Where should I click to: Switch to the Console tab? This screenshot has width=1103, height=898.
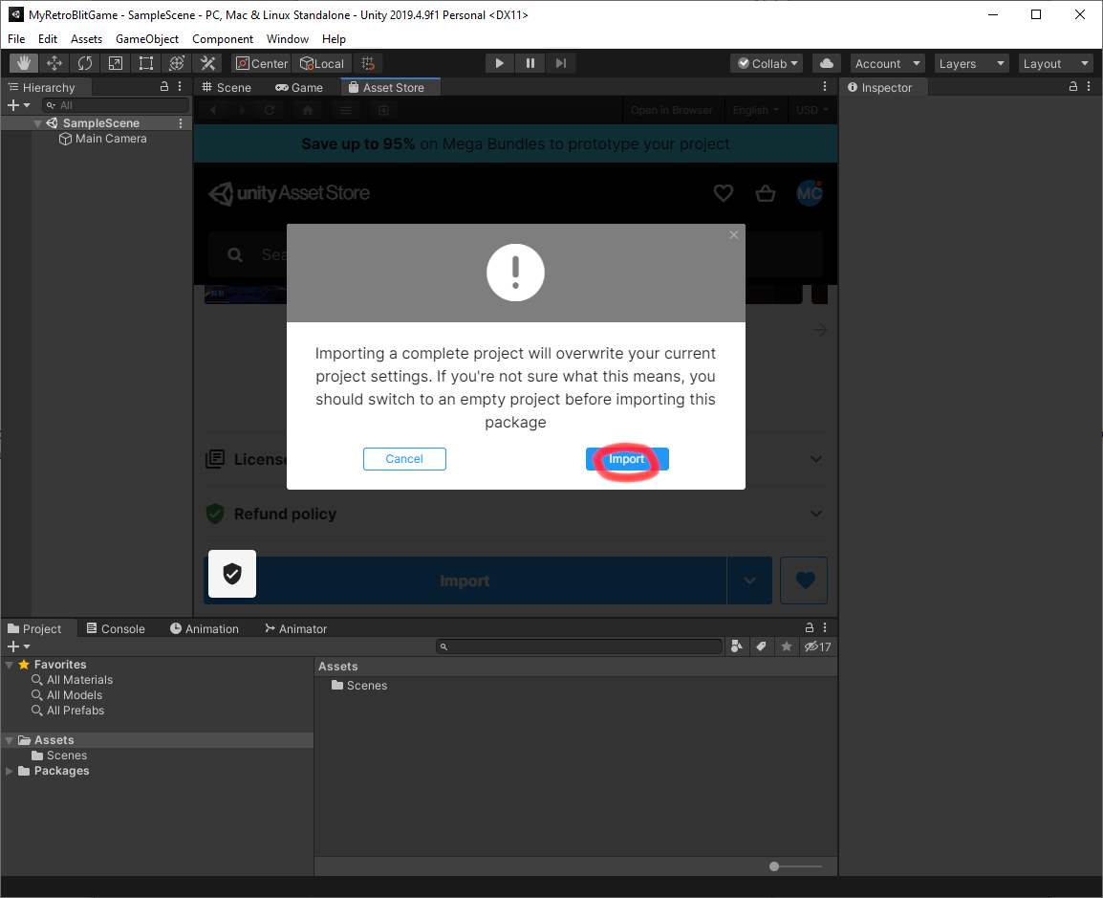tap(116, 628)
